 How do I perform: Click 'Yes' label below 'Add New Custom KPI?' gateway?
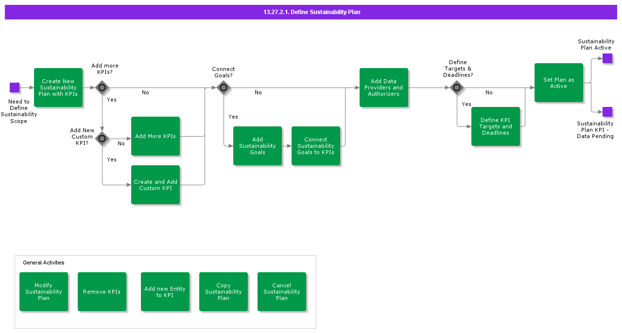pyautogui.click(x=112, y=159)
